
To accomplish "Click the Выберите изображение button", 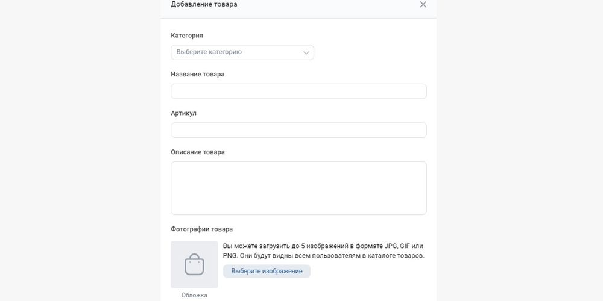I will tap(267, 271).
